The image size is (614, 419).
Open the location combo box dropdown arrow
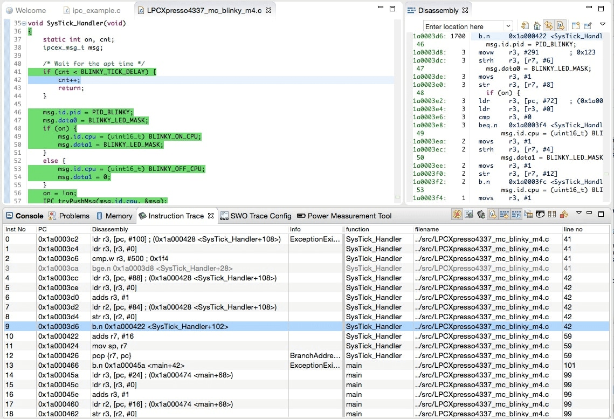[x=508, y=26]
